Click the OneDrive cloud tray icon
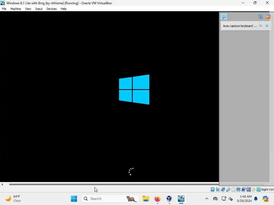 [215, 199]
